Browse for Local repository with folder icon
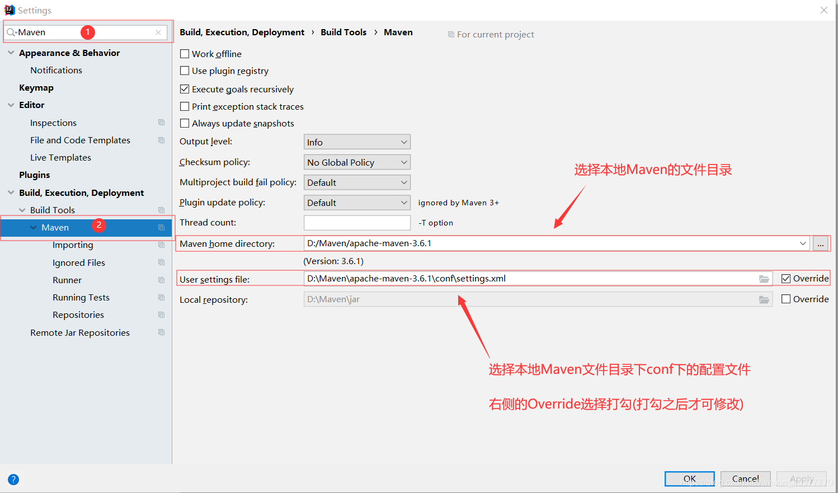Screen dimensions: 838x493 point(764,299)
